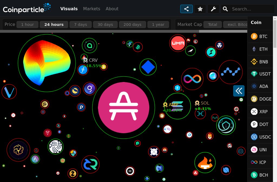
Task: Select Total market cap option
Action: 213,25
